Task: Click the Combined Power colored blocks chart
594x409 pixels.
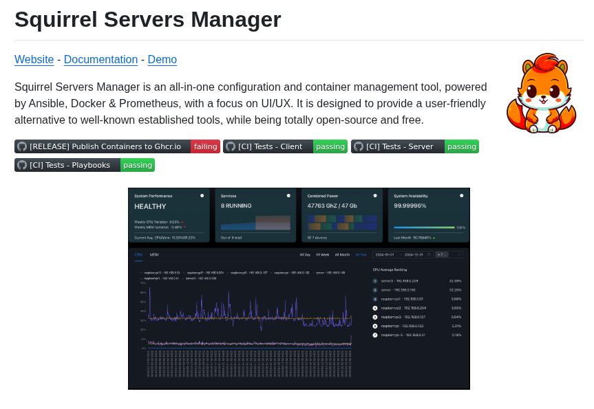Action: pos(342,223)
